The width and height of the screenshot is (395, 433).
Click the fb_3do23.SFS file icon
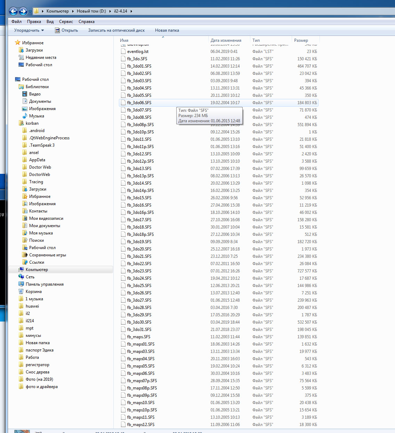tap(123, 271)
